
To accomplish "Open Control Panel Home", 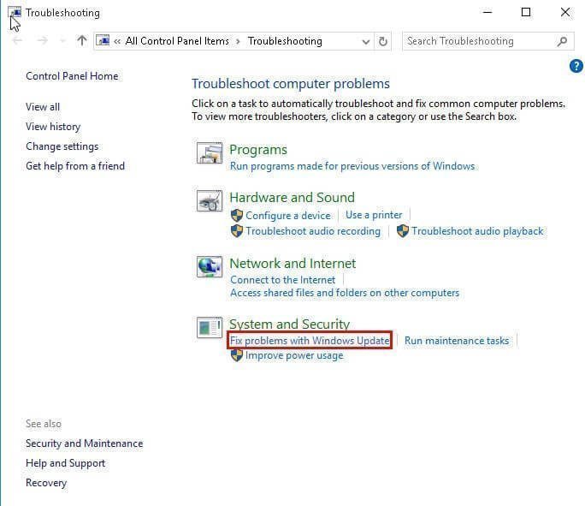I will coord(72,76).
